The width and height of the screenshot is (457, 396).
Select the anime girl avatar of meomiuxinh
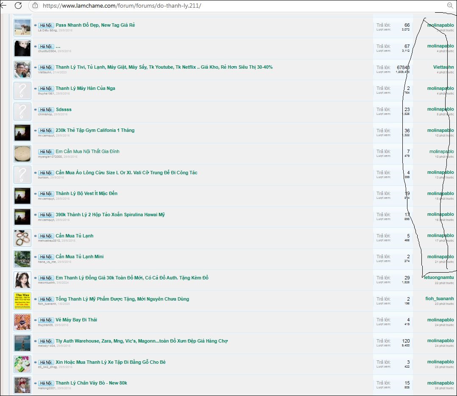pyautogui.click(x=22, y=280)
